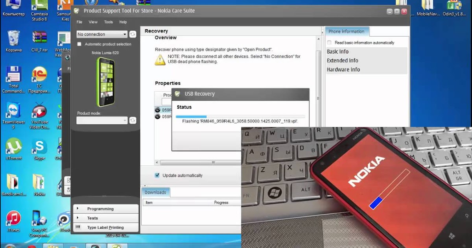The width and height of the screenshot is (472, 248).
Task: Click the Flashing RM846 vpl status text
Action: [240, 121]
